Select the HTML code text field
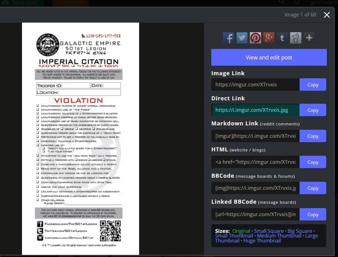This screenshot has width=338, height=257. click(256, 162)
